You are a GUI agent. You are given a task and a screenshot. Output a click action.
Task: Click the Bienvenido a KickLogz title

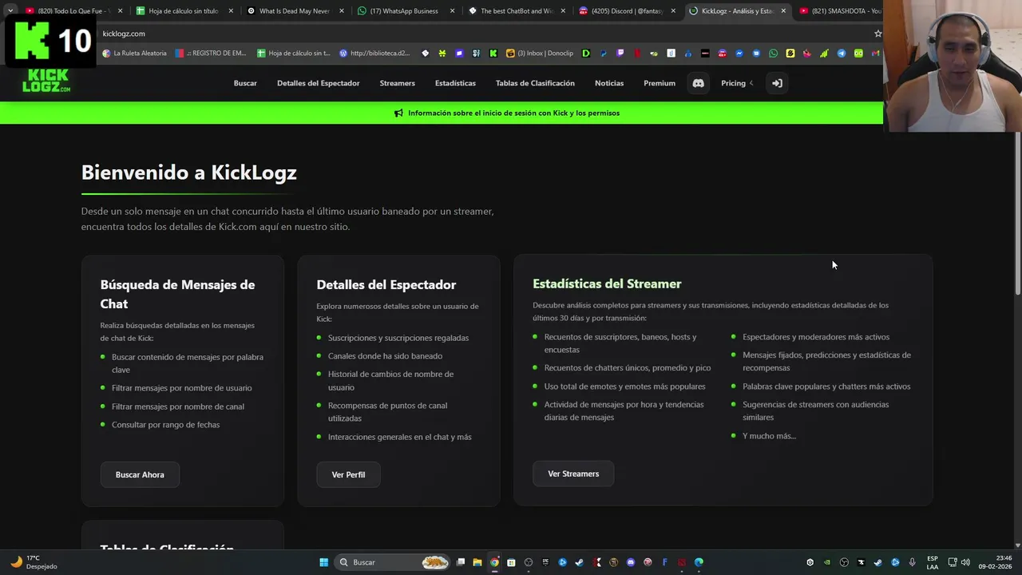pos(189,172)
